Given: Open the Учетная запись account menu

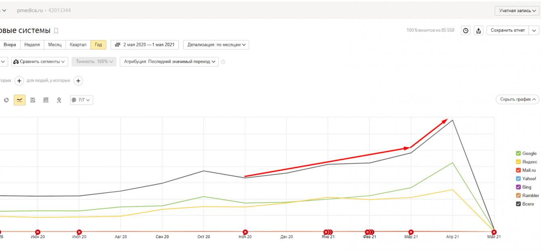Looking at the screenshot, I should 517,10.
